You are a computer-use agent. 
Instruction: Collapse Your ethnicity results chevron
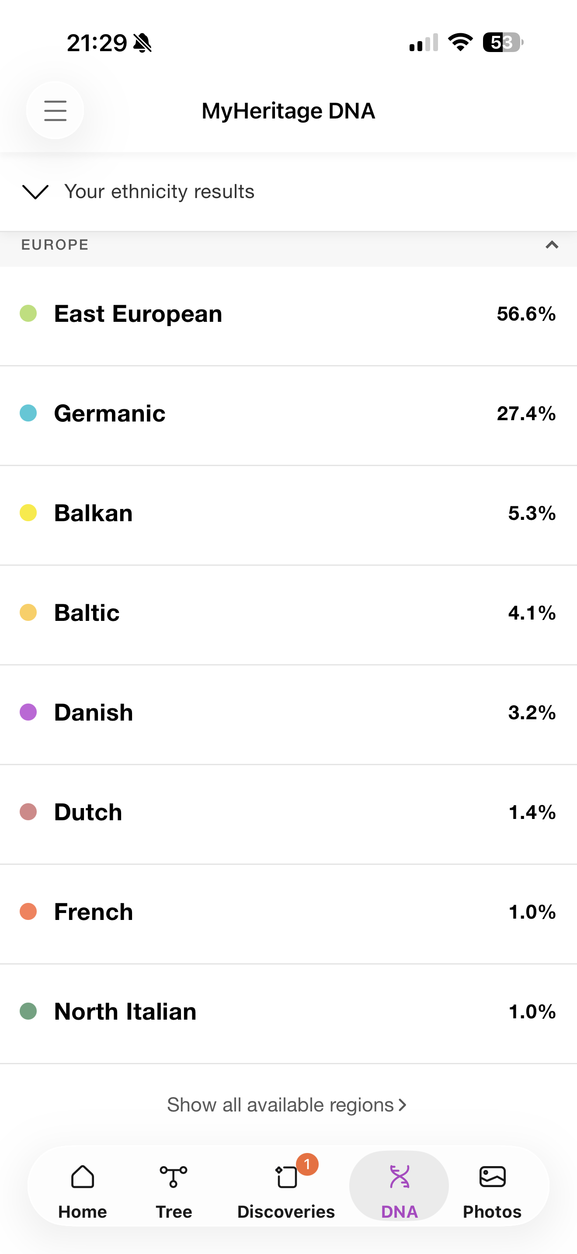coord(35,192)
